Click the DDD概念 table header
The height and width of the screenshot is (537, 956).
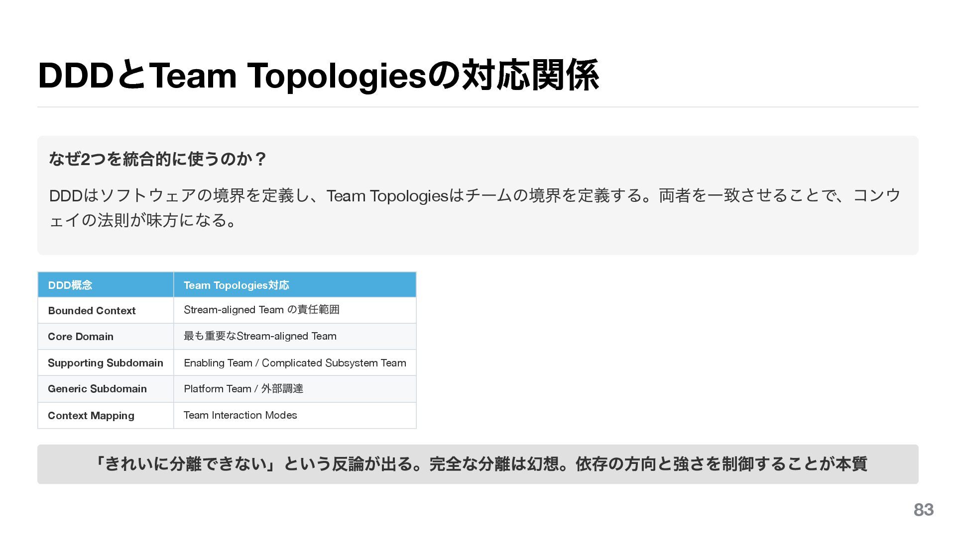(70, 285)
